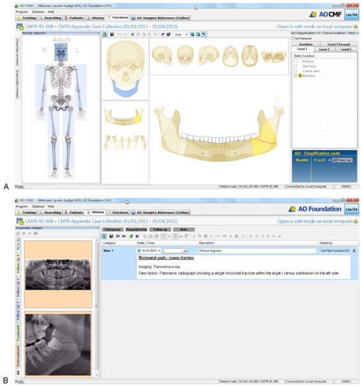The width and height of the screenshot is (362, 387).
Task: Click the save disk icon above skull
Action: (x=112, y=34)
